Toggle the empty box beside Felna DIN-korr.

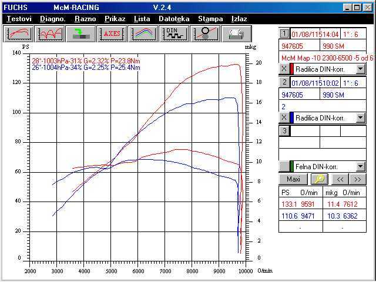(x=284, y=166)
